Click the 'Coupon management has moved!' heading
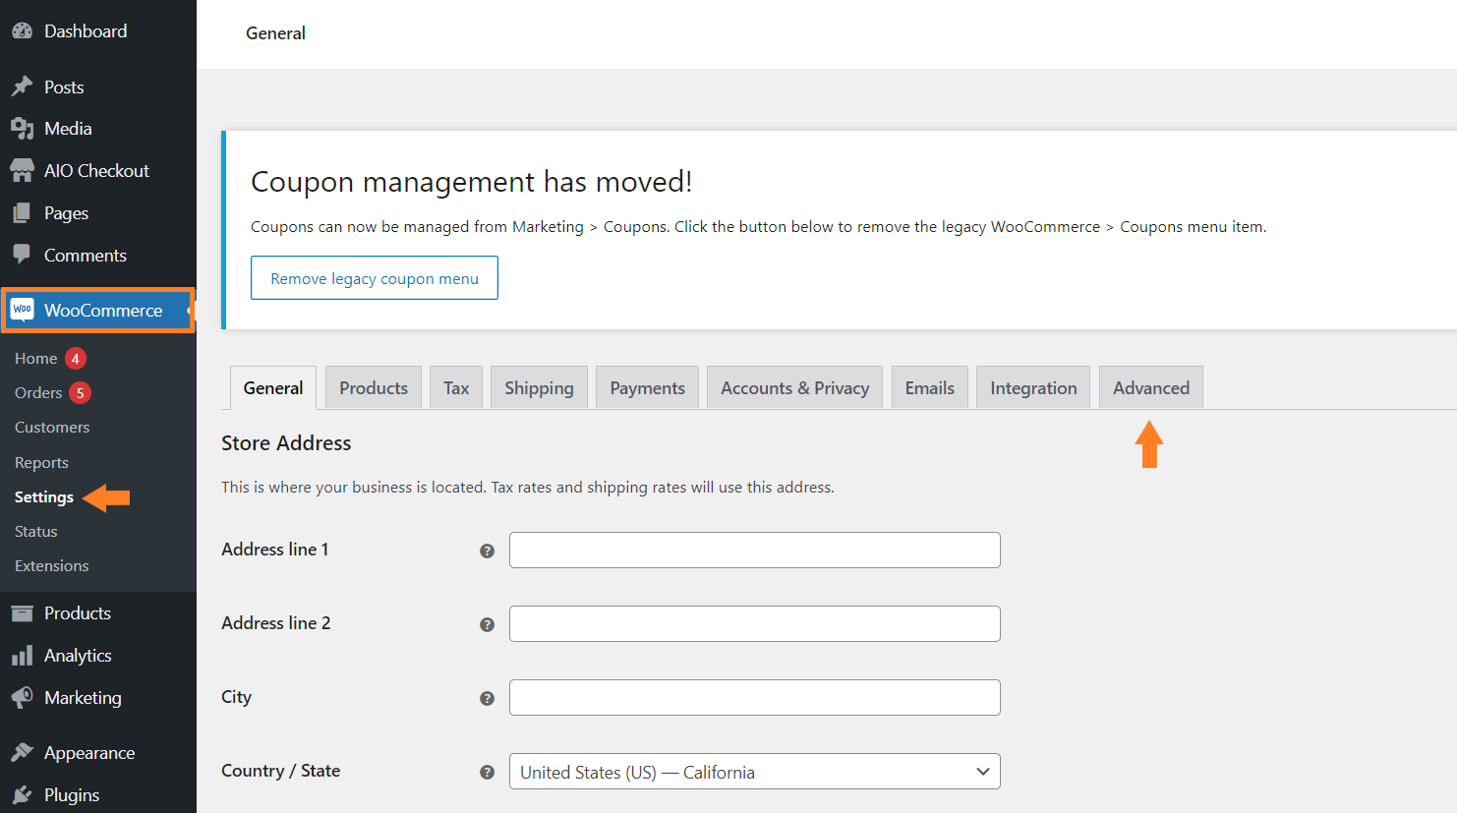 point(472,182)
